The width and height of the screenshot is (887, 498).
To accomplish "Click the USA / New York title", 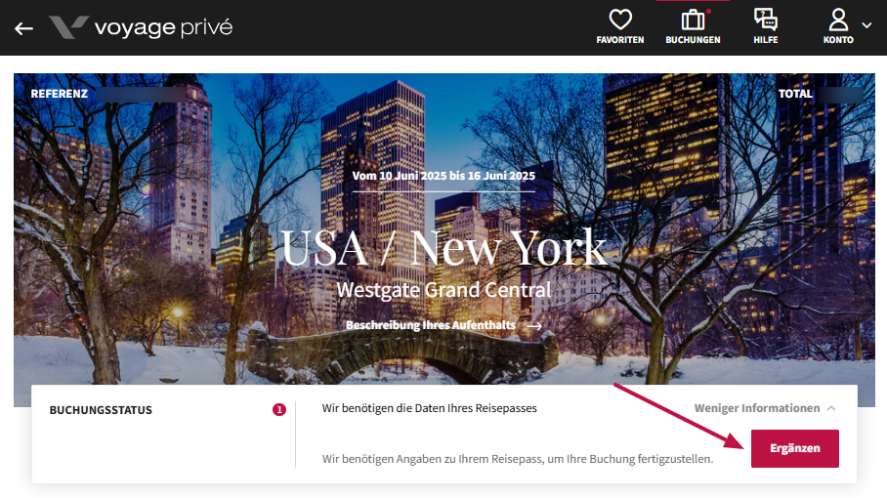I will [x=444, y=248].
